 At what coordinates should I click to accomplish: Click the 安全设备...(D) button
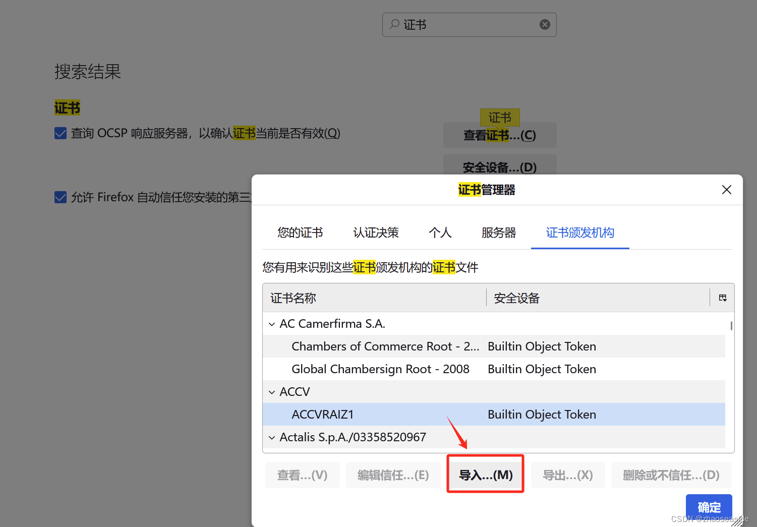pyautogui.click(x=500, y=165)
